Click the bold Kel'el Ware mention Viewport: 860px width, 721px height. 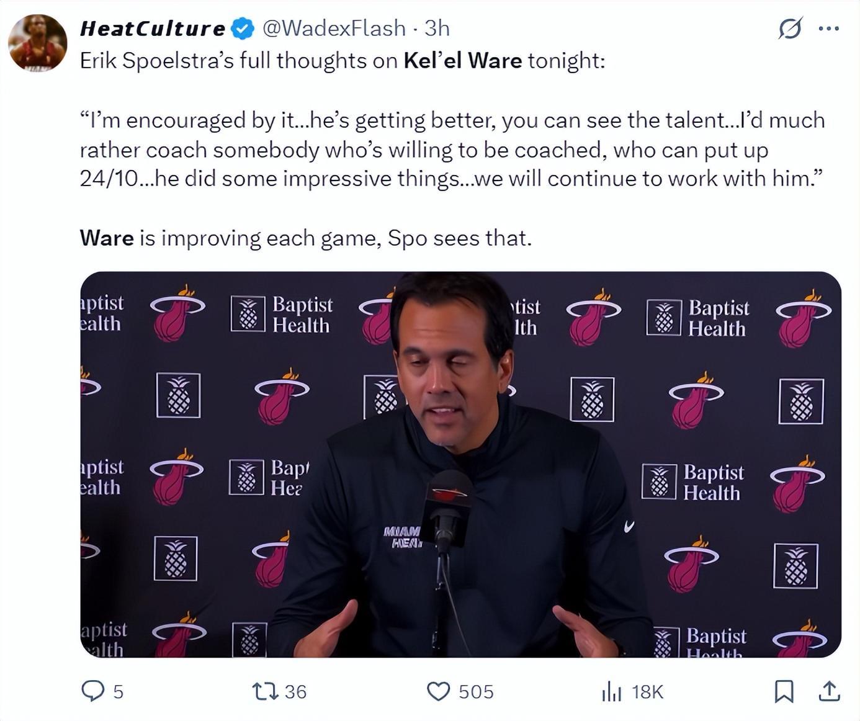click(463, 61)
